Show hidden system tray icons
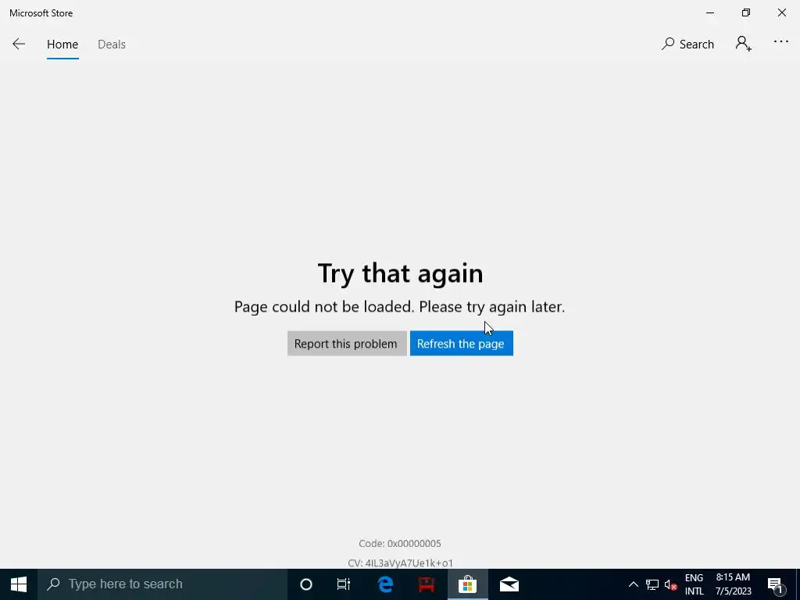Image resolution: width=800 pixels, height=600 pixels. [633, 584]
